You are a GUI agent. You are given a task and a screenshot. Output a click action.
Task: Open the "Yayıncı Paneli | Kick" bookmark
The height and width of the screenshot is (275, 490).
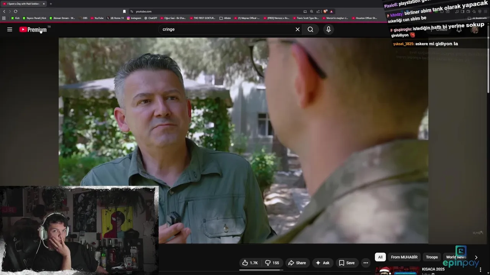click(x=34, y=18)
